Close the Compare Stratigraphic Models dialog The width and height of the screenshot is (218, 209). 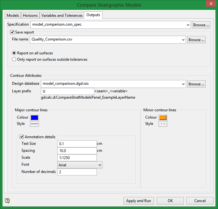[209, 4]
